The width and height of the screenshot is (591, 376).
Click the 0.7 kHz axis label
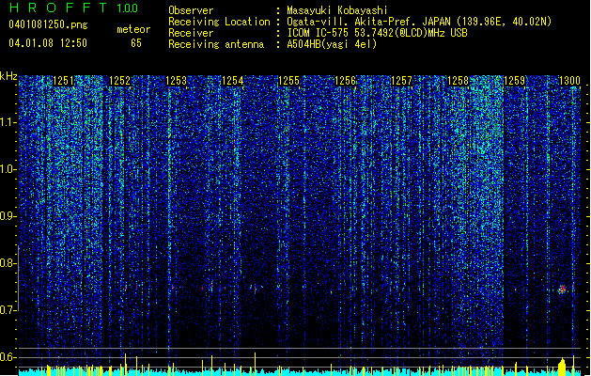[8, 310]
